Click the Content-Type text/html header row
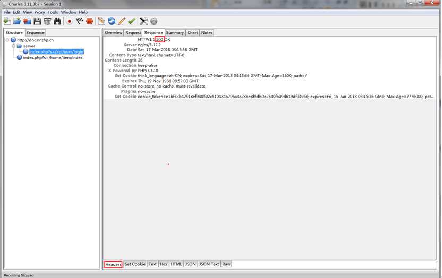The width and height of the screenshot is (442, 278). pos(269,55)
